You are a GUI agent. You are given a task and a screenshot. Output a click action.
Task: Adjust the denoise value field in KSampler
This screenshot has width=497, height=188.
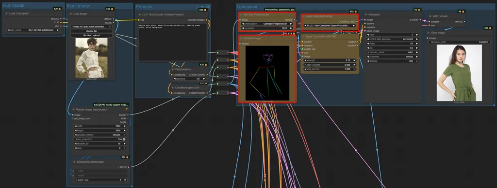click(392, 61)
